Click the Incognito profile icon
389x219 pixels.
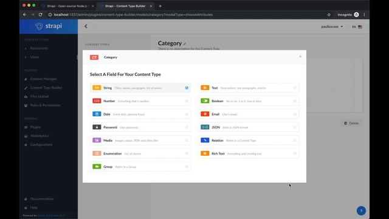click(x=357, y=15)
